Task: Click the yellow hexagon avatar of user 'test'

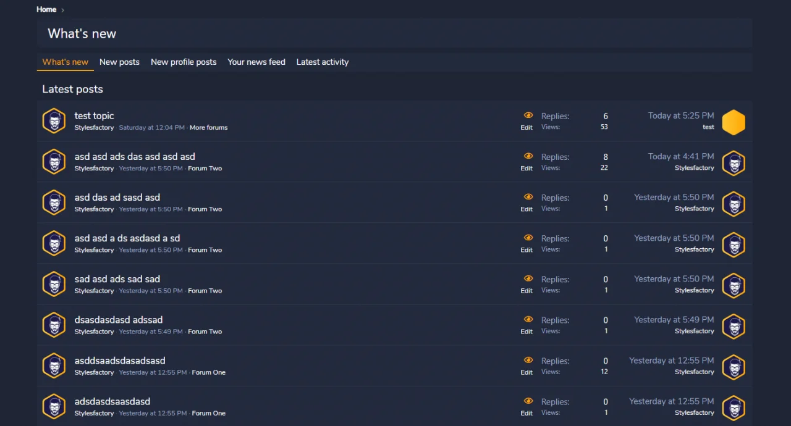Action: tap(734, 122)
